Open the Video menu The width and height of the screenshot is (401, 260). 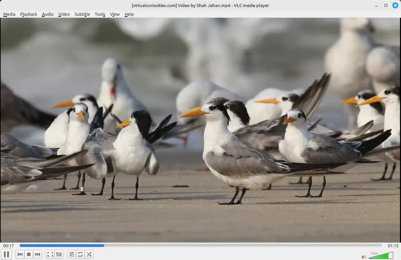click(64, 14)
